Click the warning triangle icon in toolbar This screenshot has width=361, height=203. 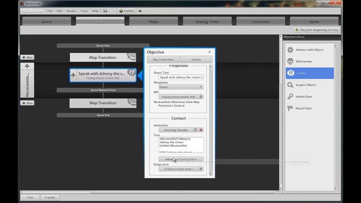[x=140, y=11]
